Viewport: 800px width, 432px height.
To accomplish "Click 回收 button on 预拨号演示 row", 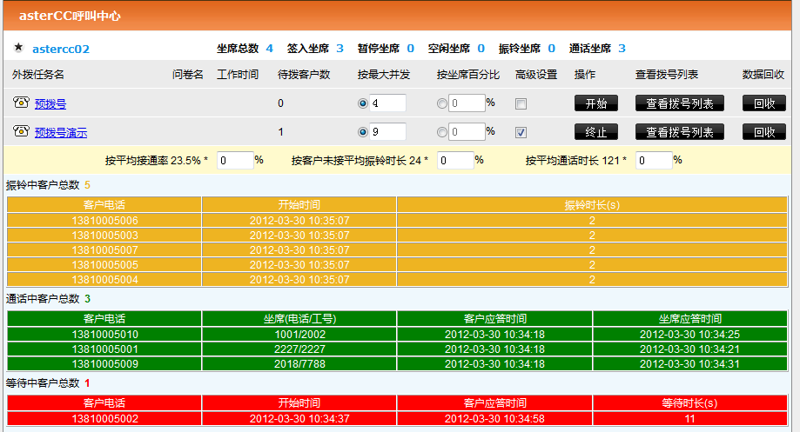I will 763,132.
